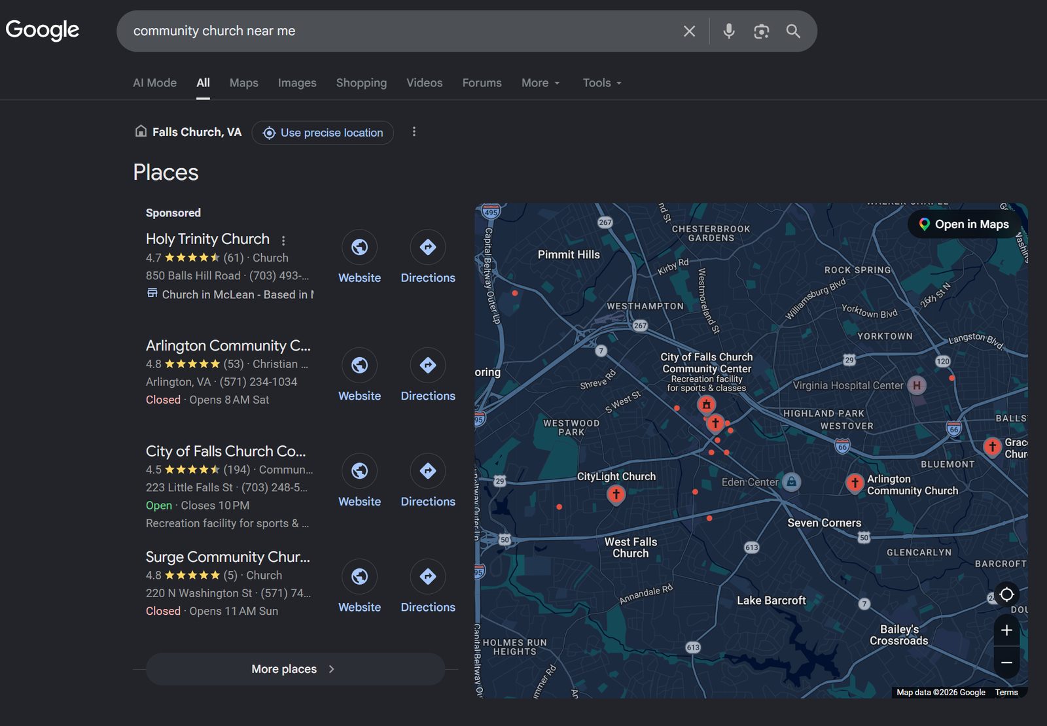Image resolution: width=1047 pixels, height=726 pixels.
Task: Open City of Falls Church Community Center website
Action: click(x=359, y=471)
